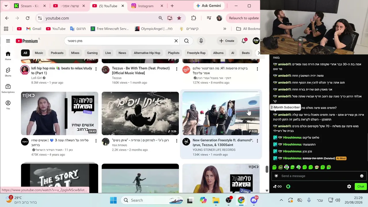
Task: Open the You page in sidebar
Action: [x=8, y=105]
